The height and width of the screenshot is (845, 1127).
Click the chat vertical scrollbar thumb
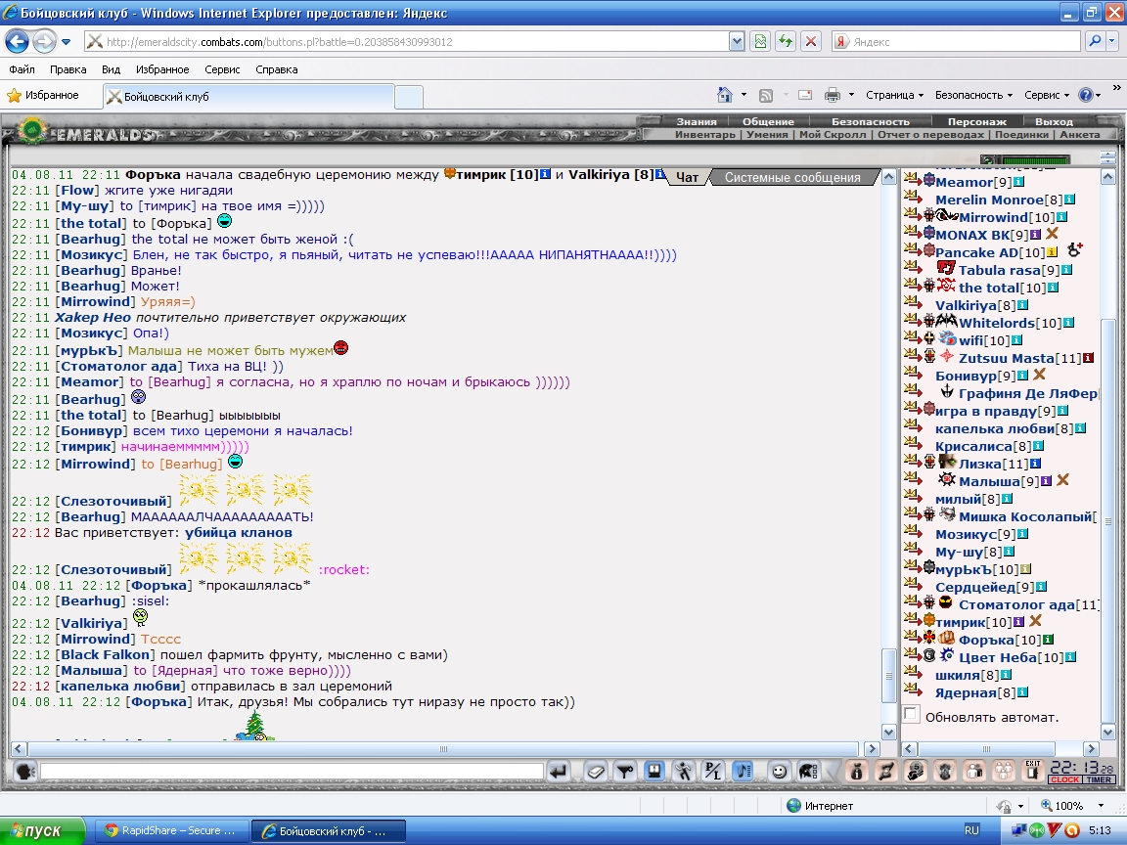coord(888,675)
